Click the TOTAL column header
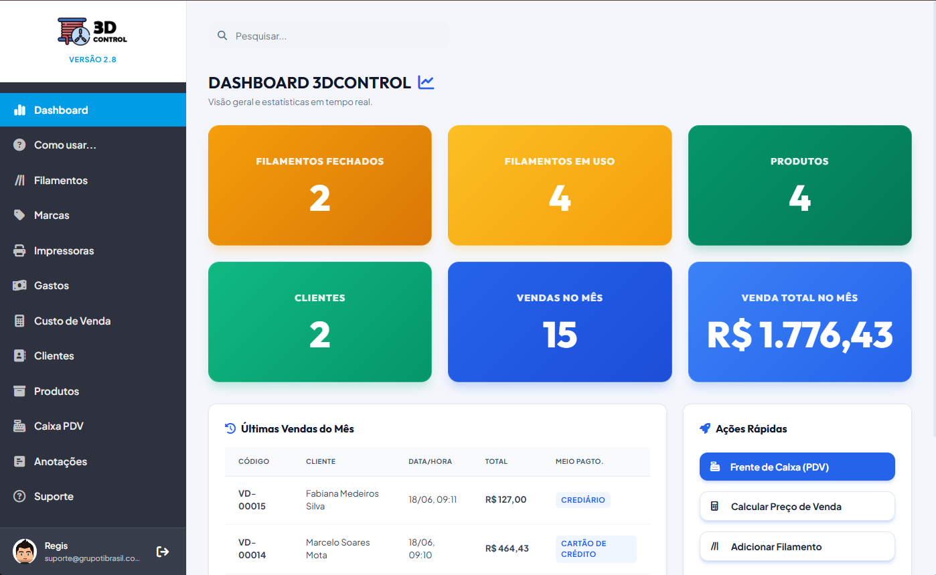This screenshot has height=575, width=936. (497, 461)
